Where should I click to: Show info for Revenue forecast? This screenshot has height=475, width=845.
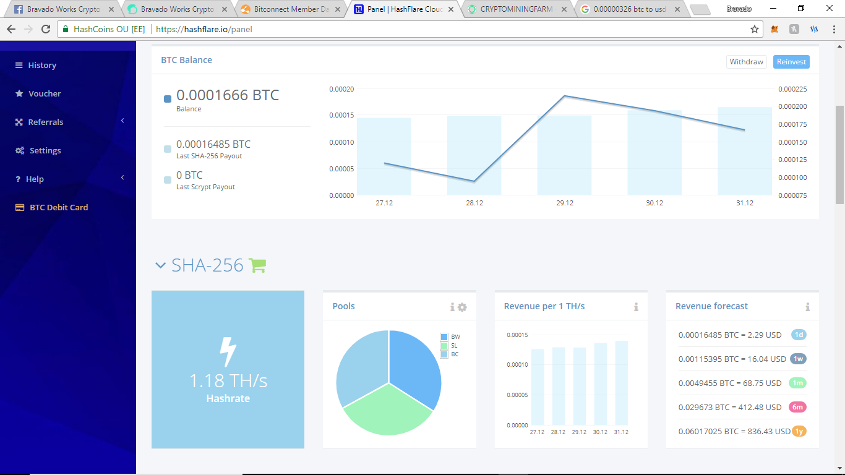tap(807, 307)
